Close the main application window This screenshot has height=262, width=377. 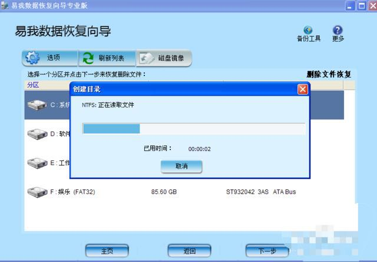coord(373,5)
